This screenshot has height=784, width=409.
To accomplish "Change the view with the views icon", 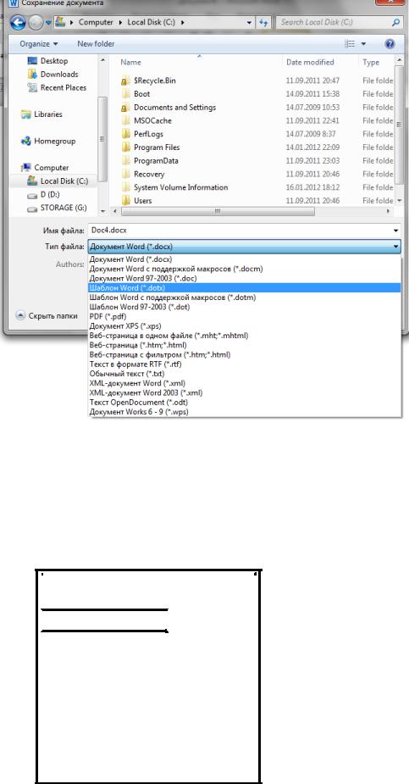I will [x=351, y=44].
